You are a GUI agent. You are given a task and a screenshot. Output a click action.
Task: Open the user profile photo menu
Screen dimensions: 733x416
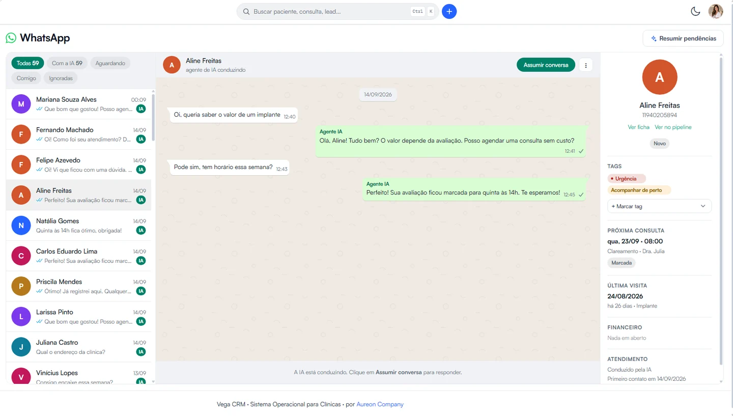pyautogui.click(x=716, y=11)
